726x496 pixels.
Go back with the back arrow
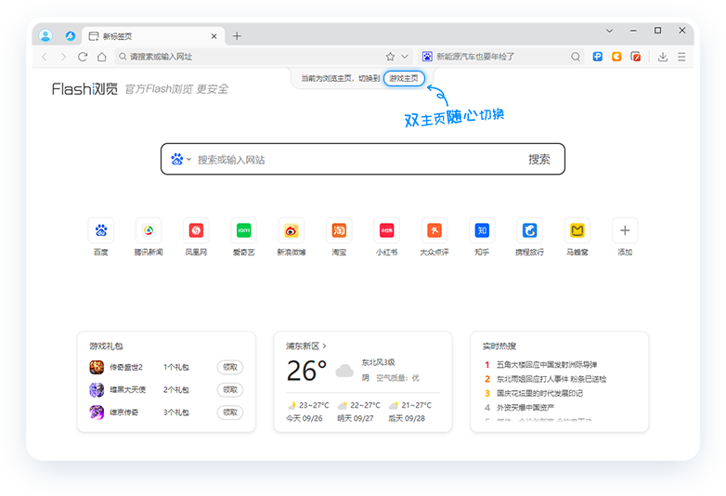[45, 57]
